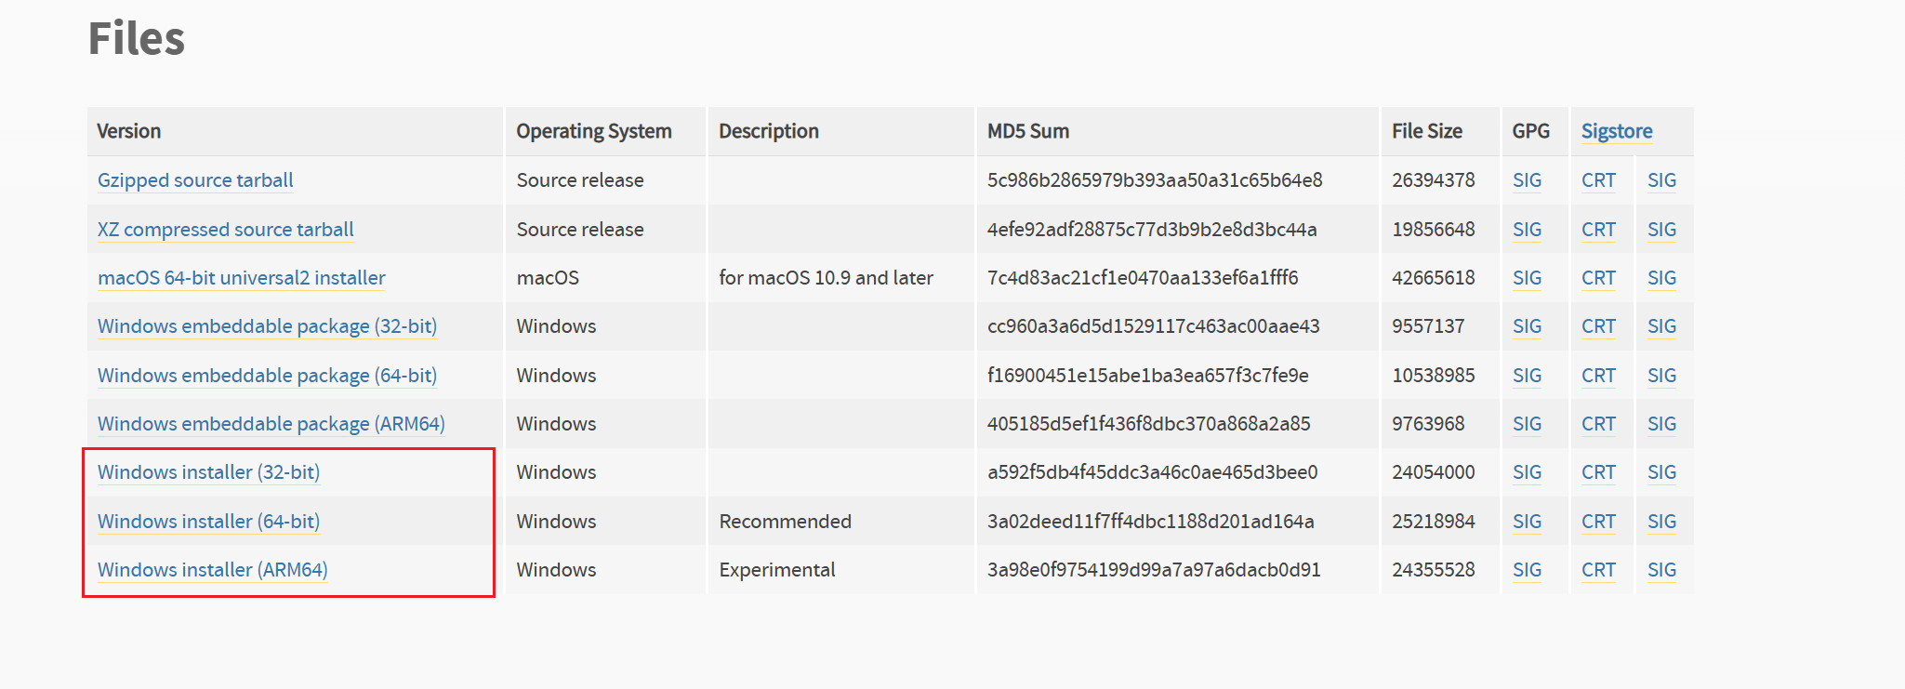Viewport: 1905px width, 689px height.
Task: Click file size 26394378
Action: pos(1434,180)
